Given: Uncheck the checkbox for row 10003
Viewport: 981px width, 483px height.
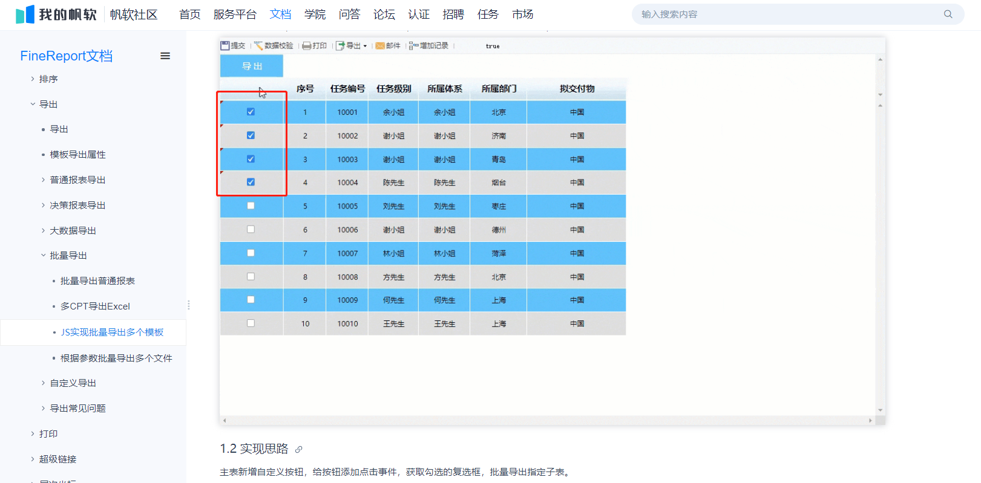Looking at the screenshot, I should pyautogui.click(x=251, y=159).
